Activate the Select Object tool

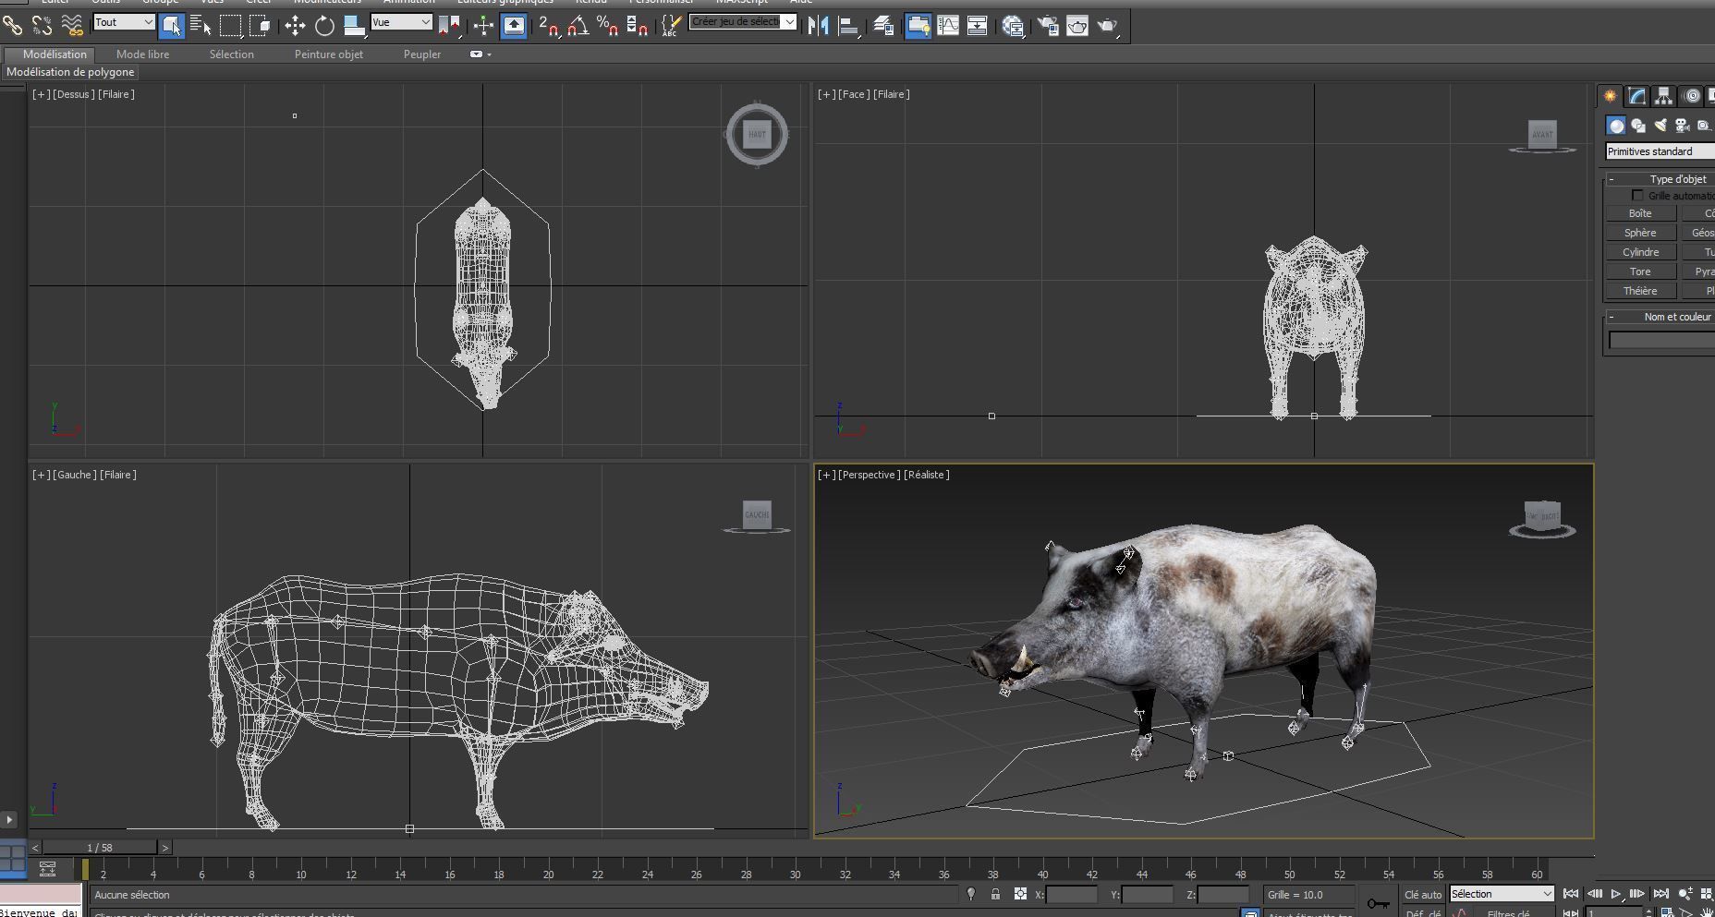pos(172,26)
